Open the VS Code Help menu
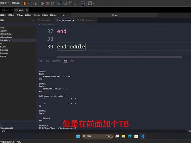Image resolution: width=191 pixels, height=143 pixels. click(53, 15)
